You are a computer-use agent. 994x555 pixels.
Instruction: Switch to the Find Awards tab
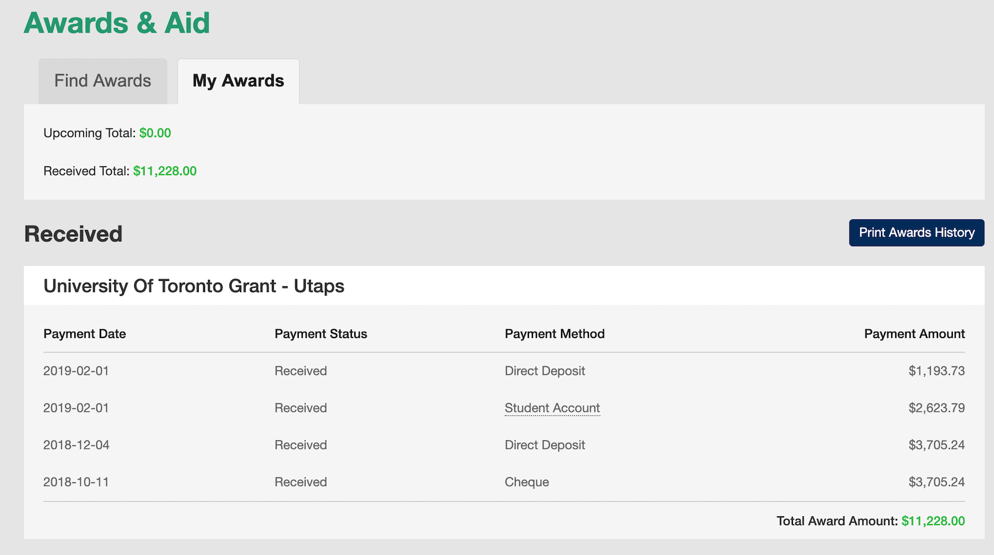(x=103, y=81)
